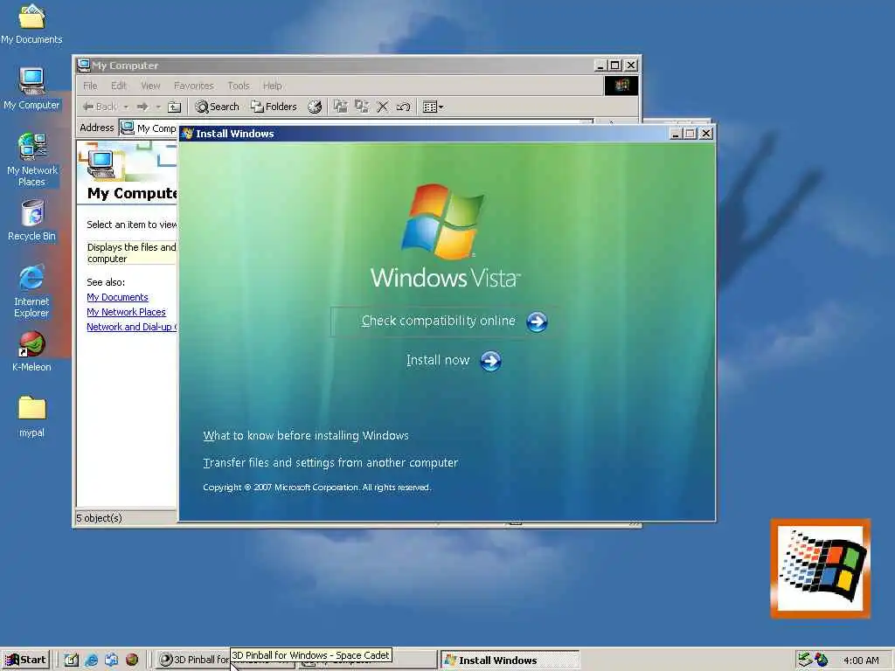Click the Copy To toolbar icon
This screenshot has width=895, height=671.
click(x=361, y=107)
